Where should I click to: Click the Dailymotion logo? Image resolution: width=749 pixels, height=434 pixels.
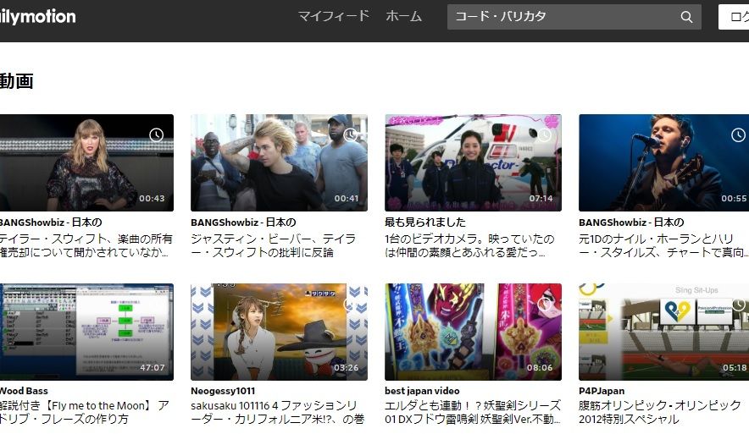37,17
